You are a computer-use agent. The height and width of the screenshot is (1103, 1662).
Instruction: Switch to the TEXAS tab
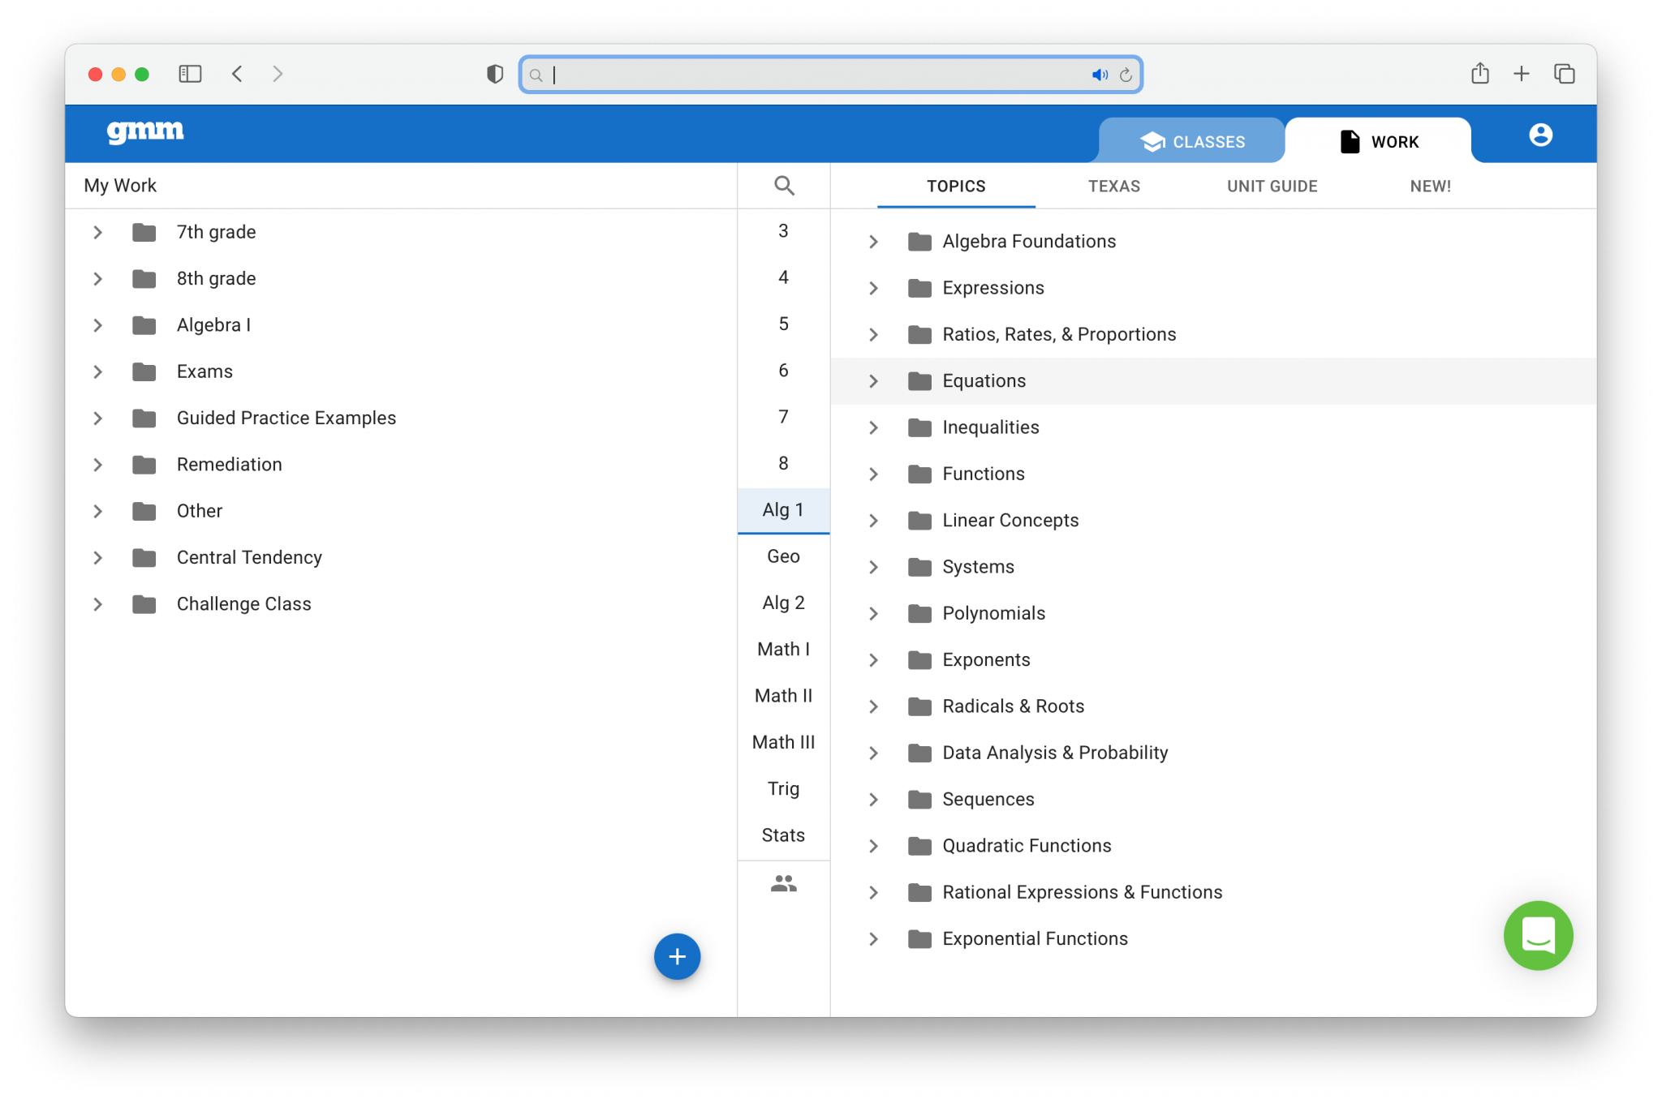click(1113, 187)
